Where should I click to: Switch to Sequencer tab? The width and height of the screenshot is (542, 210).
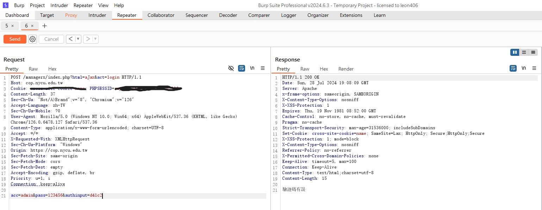click(x=197, y=15)
